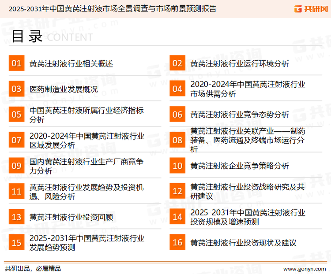Open chapter 黄芪注射液行业竞争态势分析
The image size is (331, 274).
[240, 115]
